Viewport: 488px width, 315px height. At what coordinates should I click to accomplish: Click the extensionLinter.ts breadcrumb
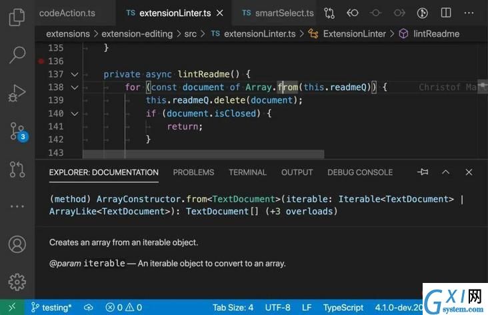(253, 33)
